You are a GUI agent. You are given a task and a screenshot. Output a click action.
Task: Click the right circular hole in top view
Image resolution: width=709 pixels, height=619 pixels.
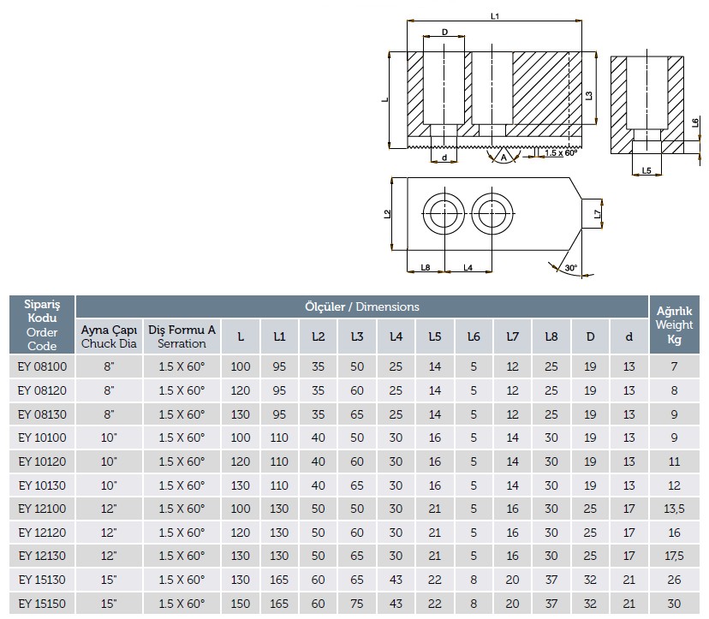492,211
